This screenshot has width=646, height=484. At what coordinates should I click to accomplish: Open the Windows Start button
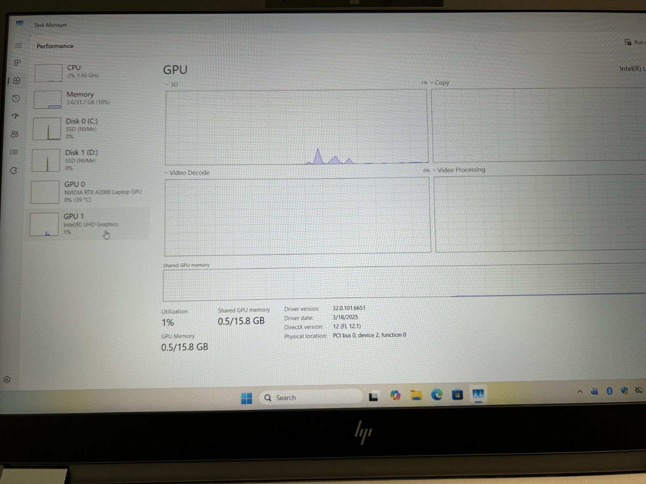(246, 398)
